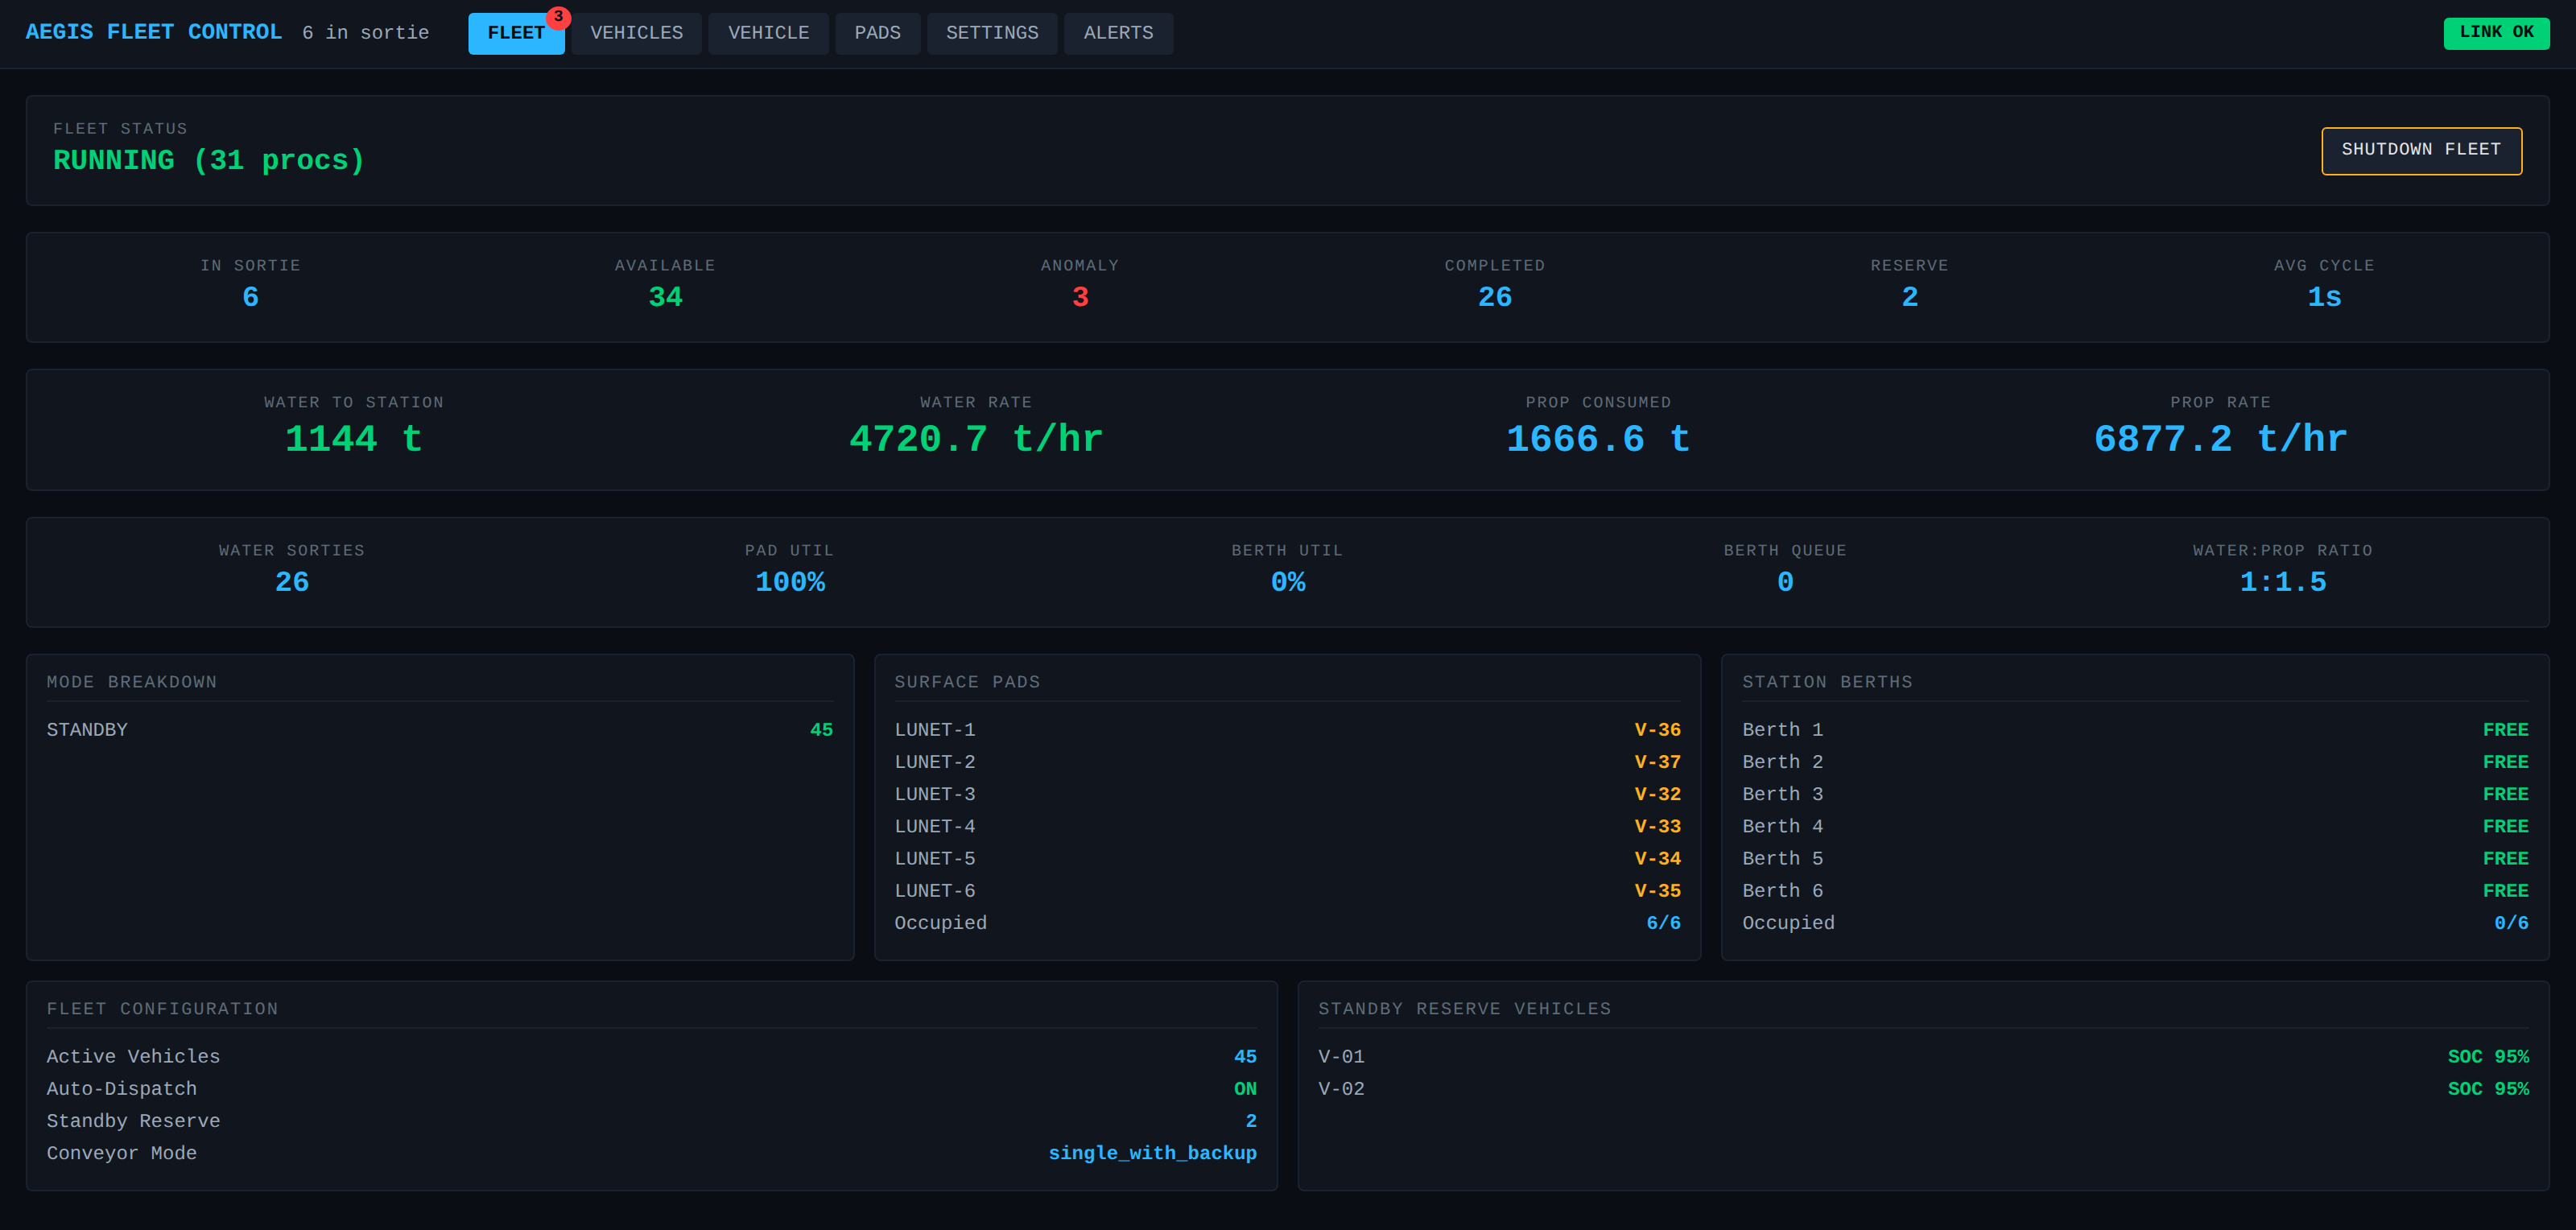Switch to the VEHICLES tab
The width and height of the screenshot is (2576, 1230).
click(637, 33)
